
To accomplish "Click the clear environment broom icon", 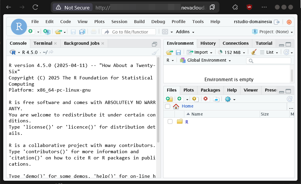I will coord(254,52).
